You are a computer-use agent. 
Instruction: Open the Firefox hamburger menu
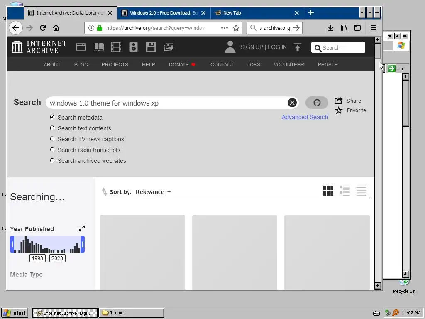coord(374,28)
